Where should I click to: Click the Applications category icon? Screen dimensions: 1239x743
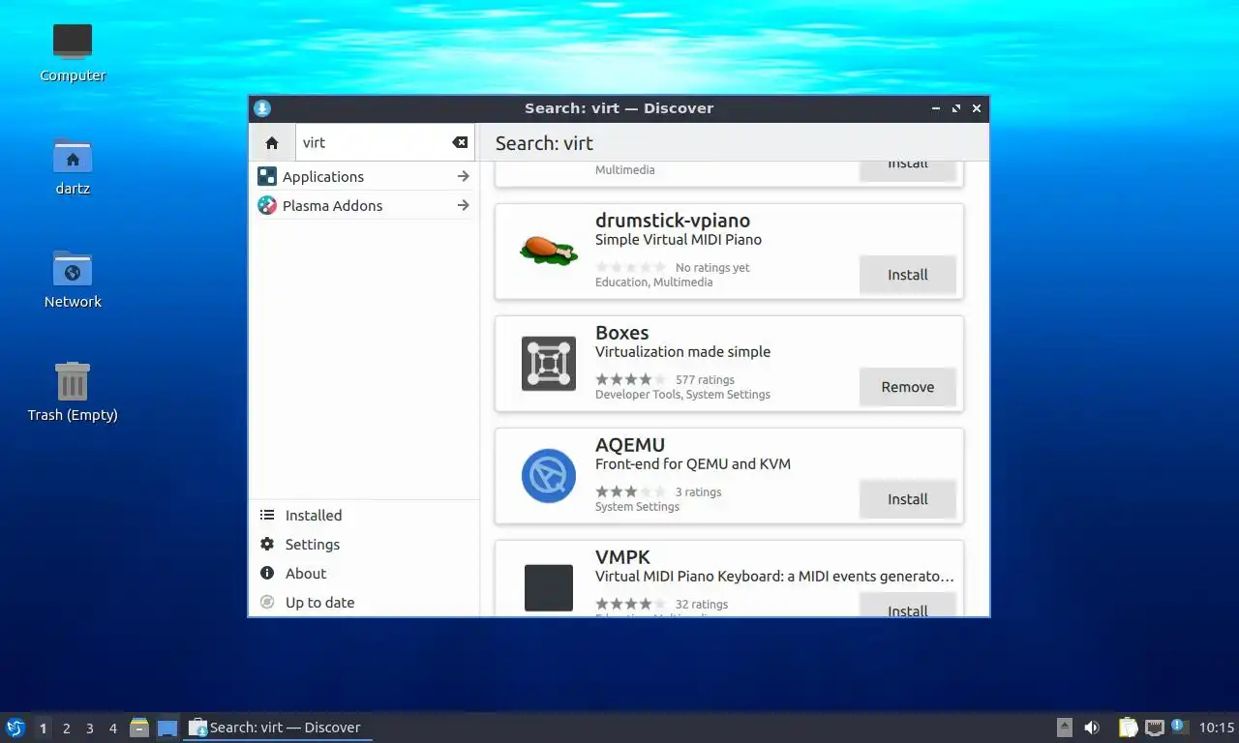point(267,176)
